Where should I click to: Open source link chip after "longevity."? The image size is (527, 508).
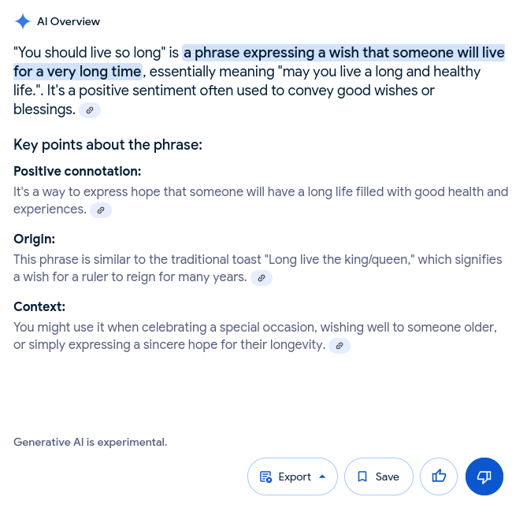(x=340, y=346)
